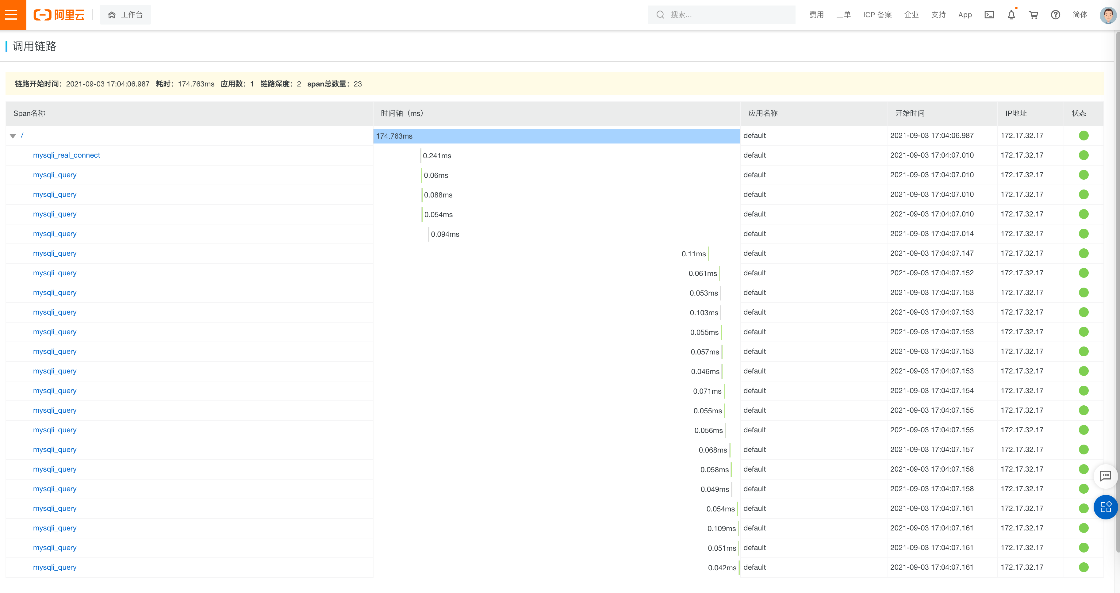Viewport: 1120px width, 593px height.
Task: Click the help question mark icon
Action: tap(1055, 15)
